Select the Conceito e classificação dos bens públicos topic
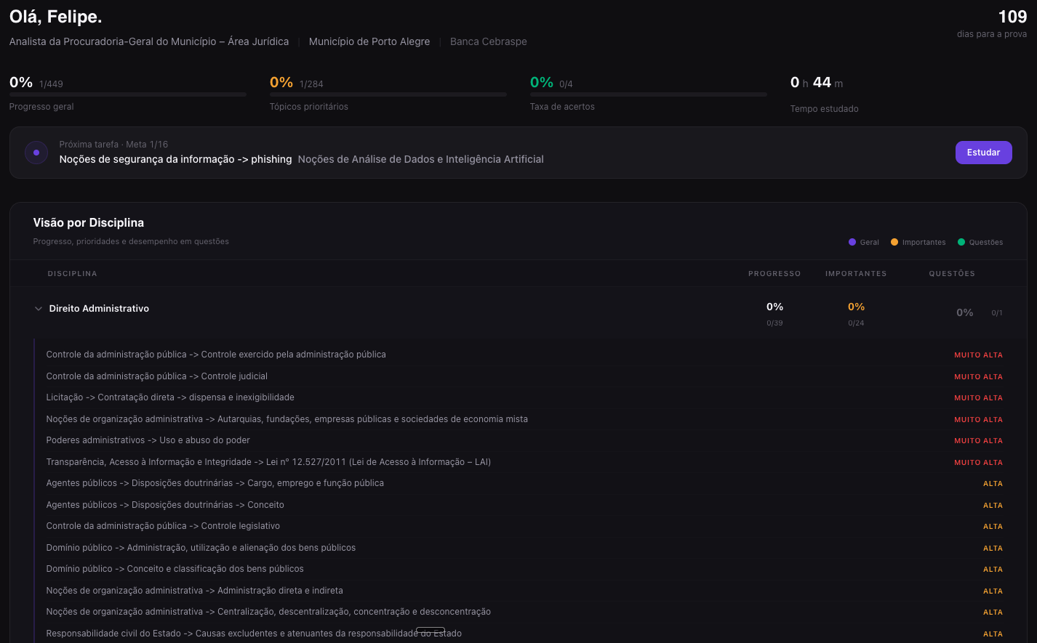 pyautogui.click(x=175, y=569)
